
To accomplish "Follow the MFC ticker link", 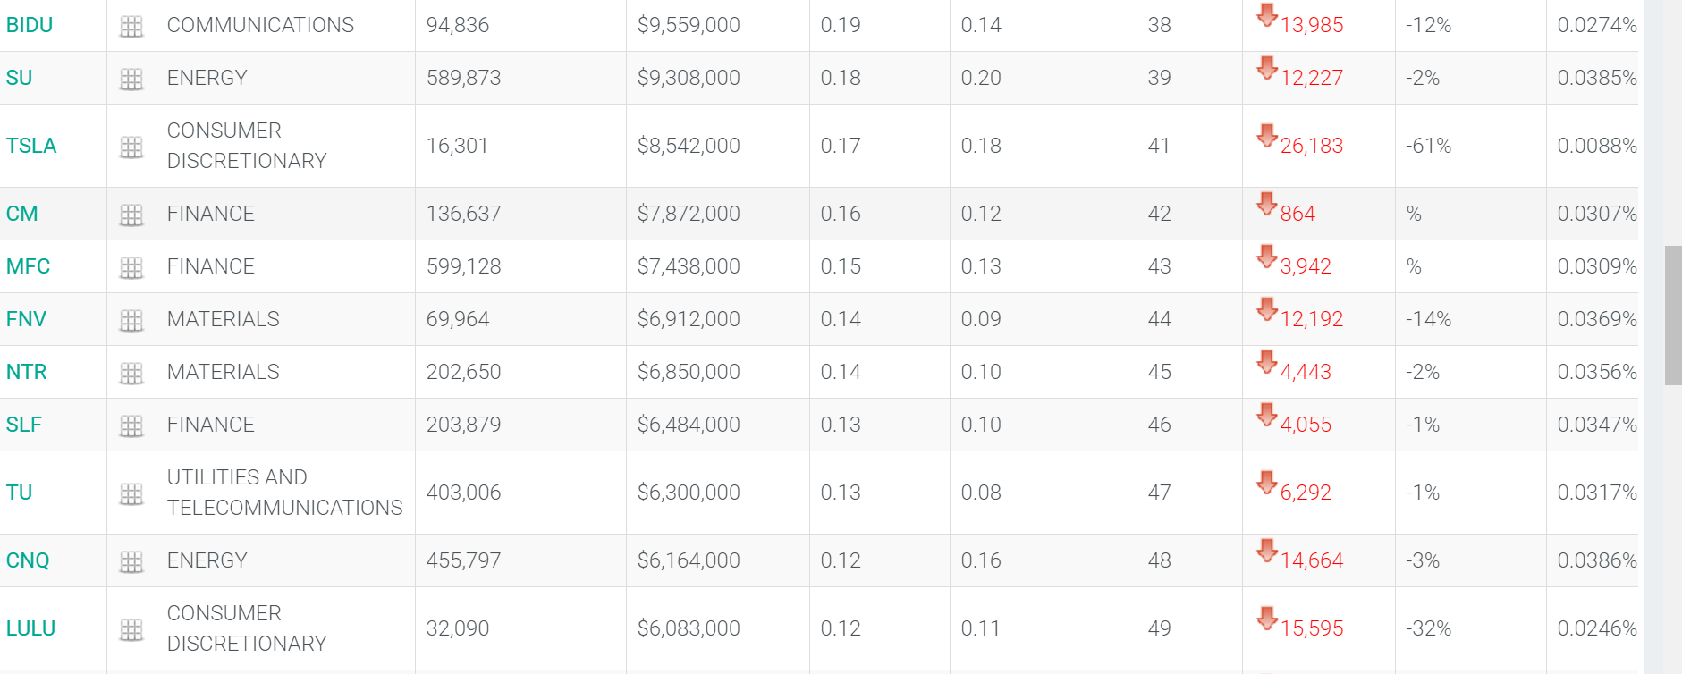I will click(x=28, y=266).
